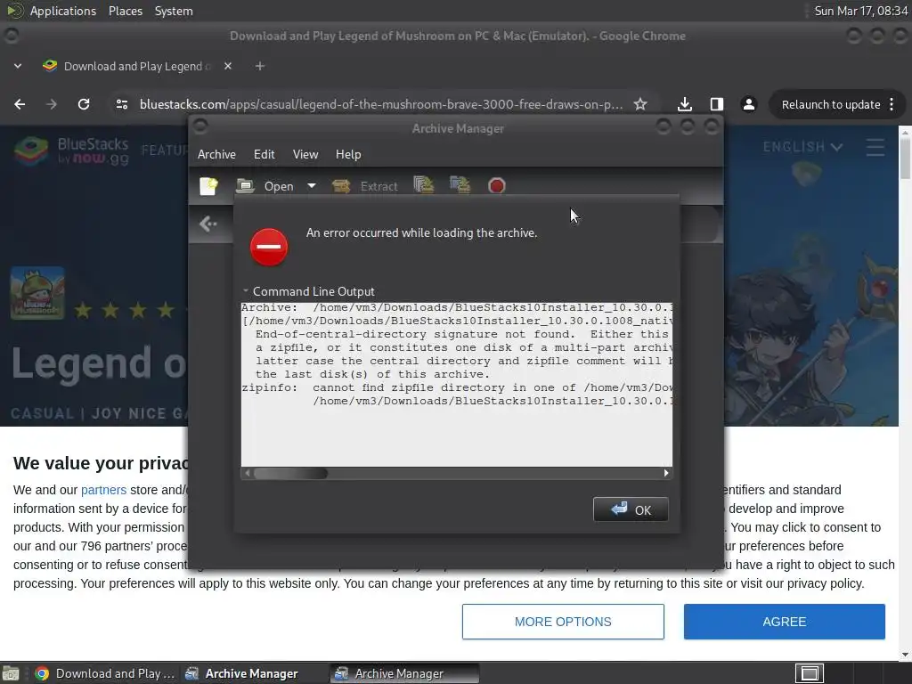912x684 pixels.
Task: Click the clock Sun Mar 17 in panel
Action: (x=861, y=11)
